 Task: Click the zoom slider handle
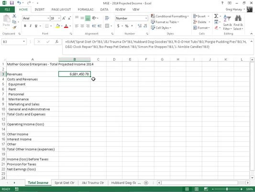click(227, 189)
